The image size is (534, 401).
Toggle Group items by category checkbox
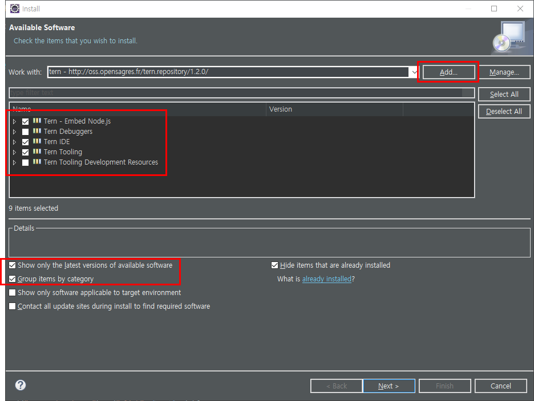pos(12,279)
